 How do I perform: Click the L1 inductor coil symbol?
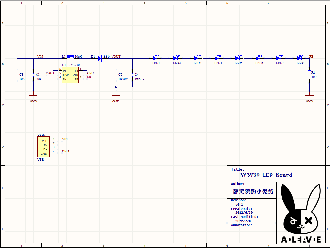point(70,57)
